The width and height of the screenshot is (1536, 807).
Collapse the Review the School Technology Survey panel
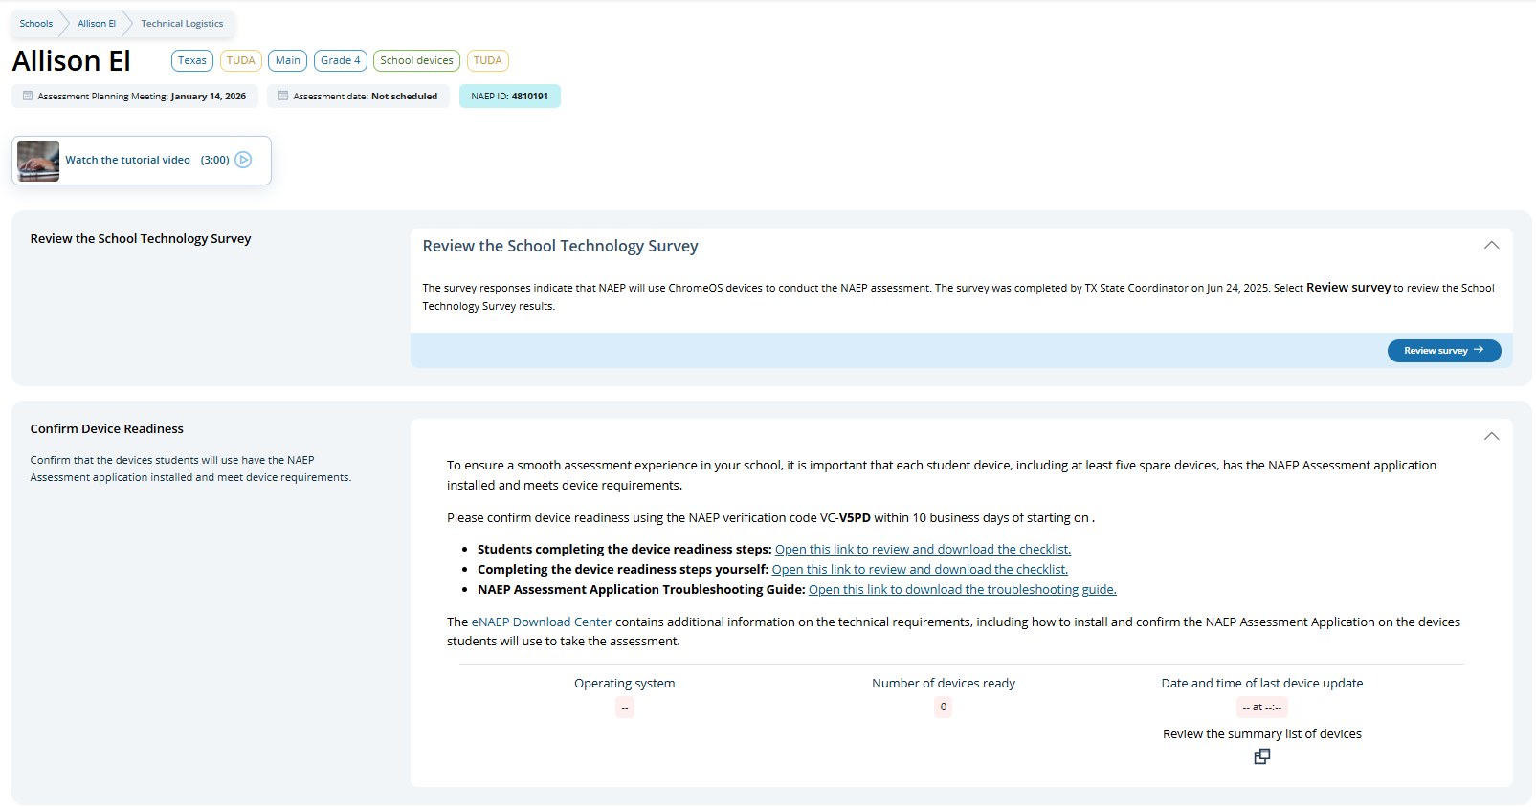[1491, 246]
